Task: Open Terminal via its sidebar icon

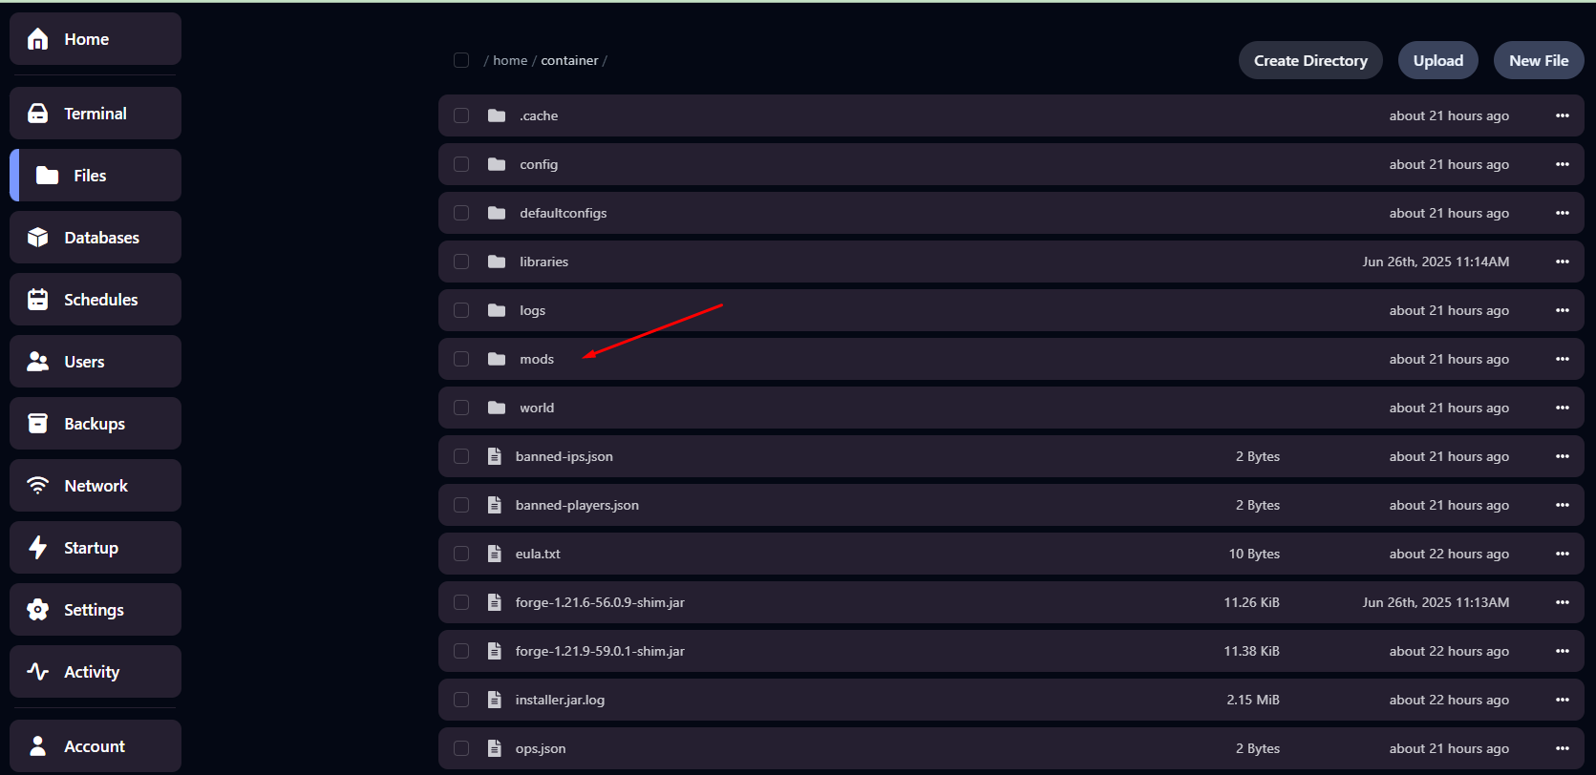Action: [x=38, y=114]
